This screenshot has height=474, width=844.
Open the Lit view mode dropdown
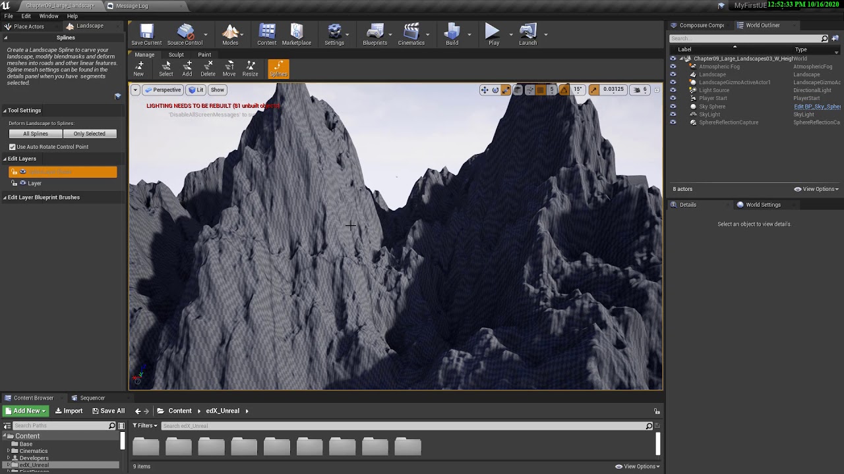196,90
